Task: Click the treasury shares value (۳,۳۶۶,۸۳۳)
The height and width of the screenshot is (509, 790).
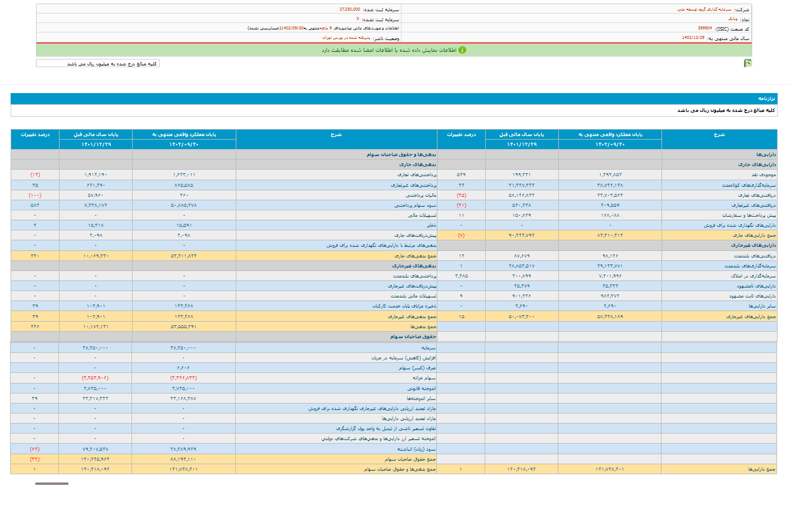Action: (x=184, y=378)
